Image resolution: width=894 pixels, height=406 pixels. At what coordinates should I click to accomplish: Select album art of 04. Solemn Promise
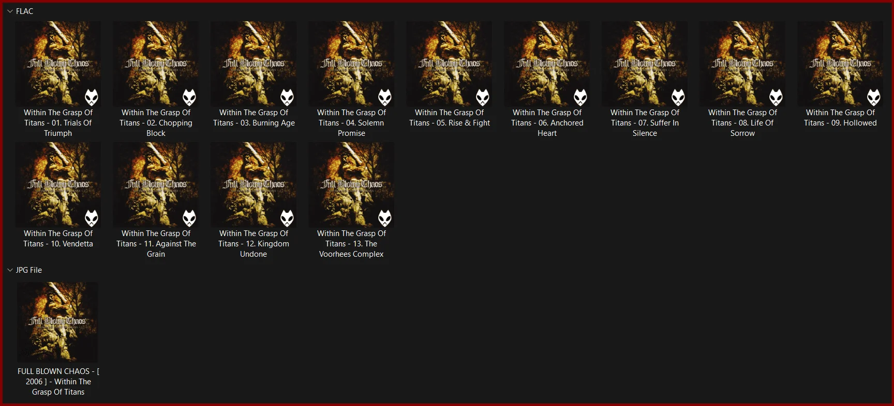coord(351,64)
